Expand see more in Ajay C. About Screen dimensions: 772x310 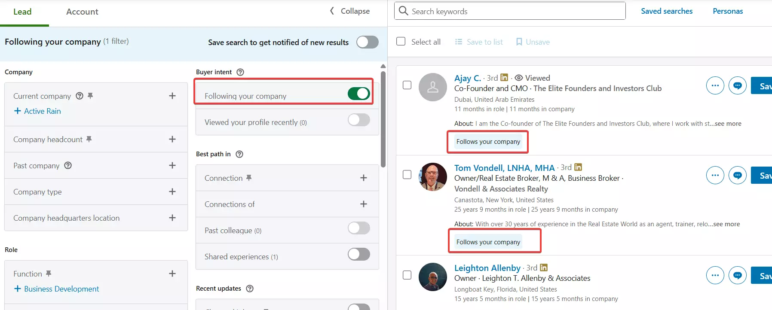tap(728, 124)
